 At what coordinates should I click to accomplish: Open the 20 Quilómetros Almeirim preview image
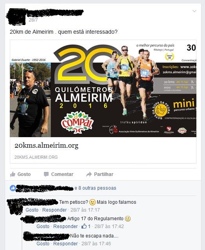[x=103, y=89]
